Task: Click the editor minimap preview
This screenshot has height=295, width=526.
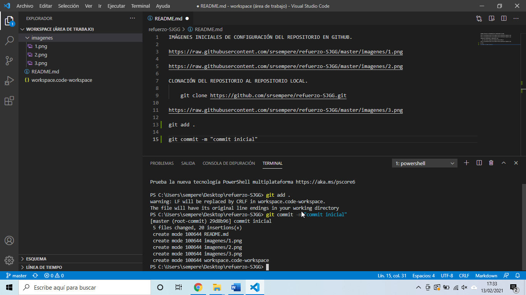Action: 498,40
